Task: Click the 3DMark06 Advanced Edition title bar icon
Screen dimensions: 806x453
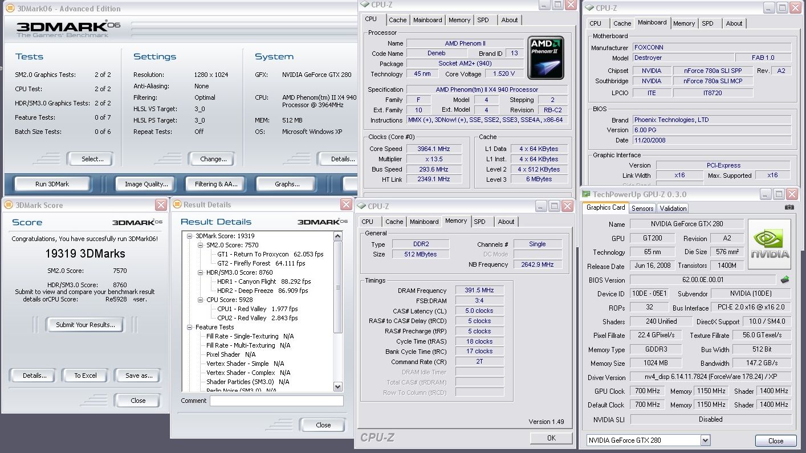Action: pos(10,9)
